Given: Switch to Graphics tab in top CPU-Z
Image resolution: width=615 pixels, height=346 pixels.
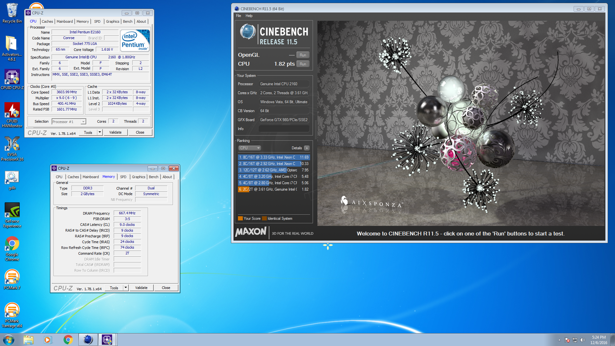Looking at the screenshot, I should click(112, 21).
